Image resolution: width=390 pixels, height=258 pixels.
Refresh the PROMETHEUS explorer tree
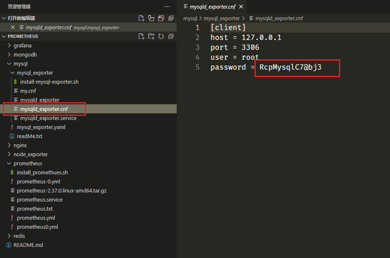161,36
